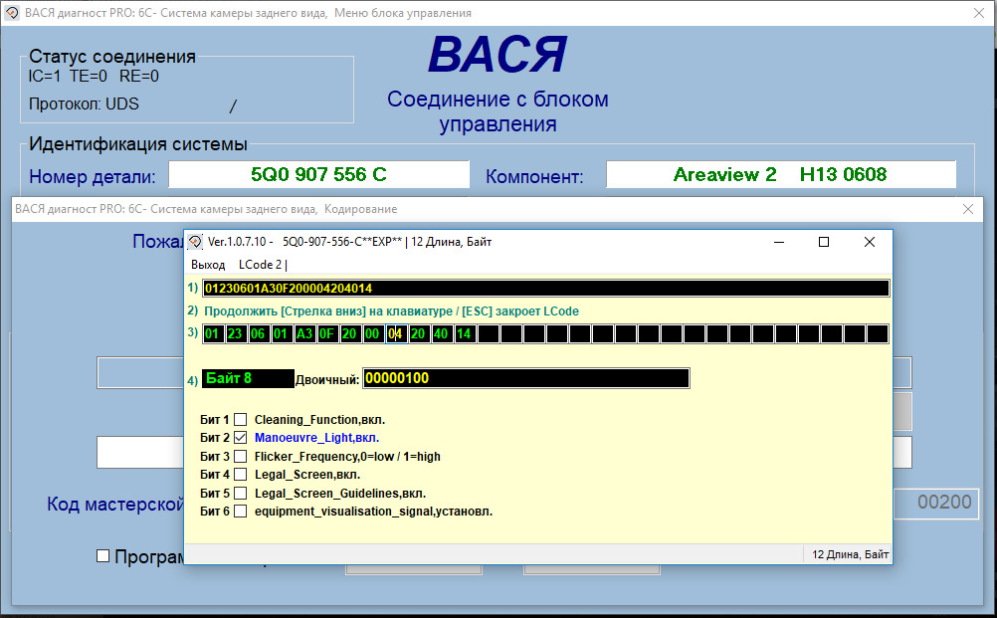
Task: Select the highlighted byte cell 04
Action: 396,333
